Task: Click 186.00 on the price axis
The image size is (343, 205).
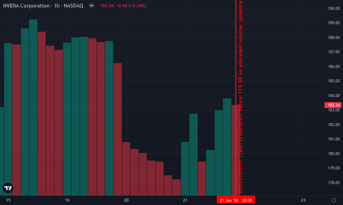Action: 334,66
